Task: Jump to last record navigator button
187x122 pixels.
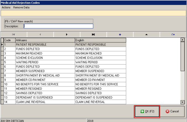Action: coord(93,35)
